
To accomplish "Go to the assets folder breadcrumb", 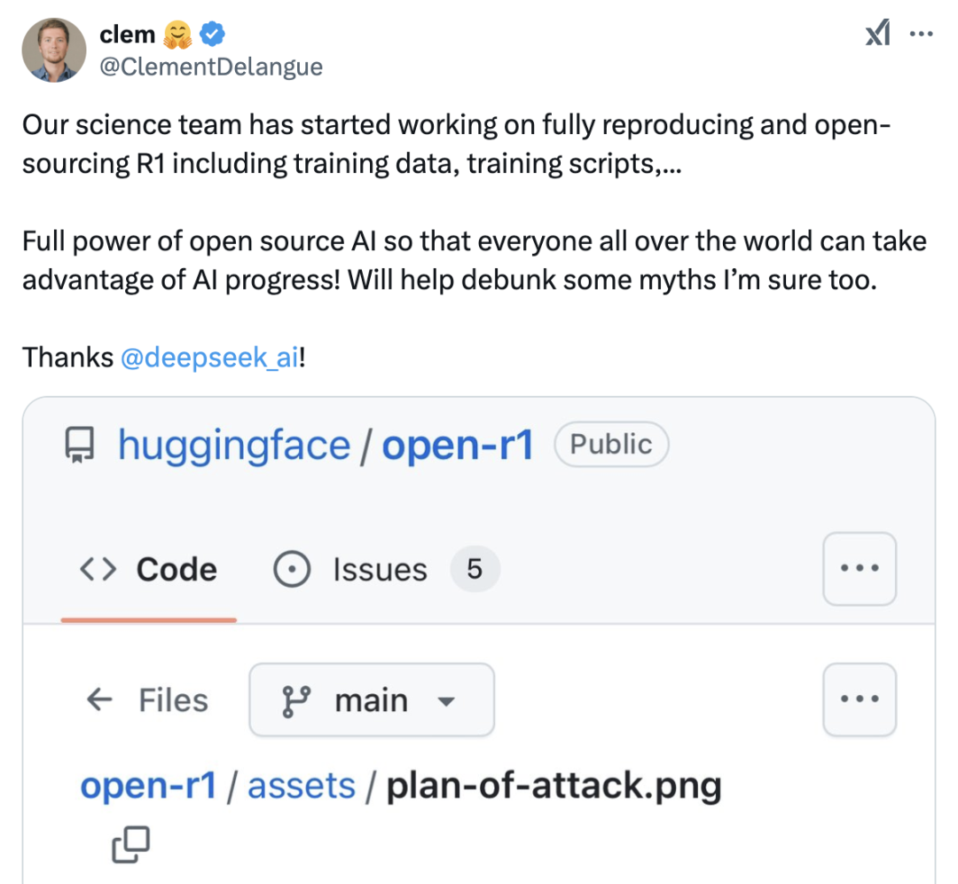I will pyautogui.click(x=302, y=785).
